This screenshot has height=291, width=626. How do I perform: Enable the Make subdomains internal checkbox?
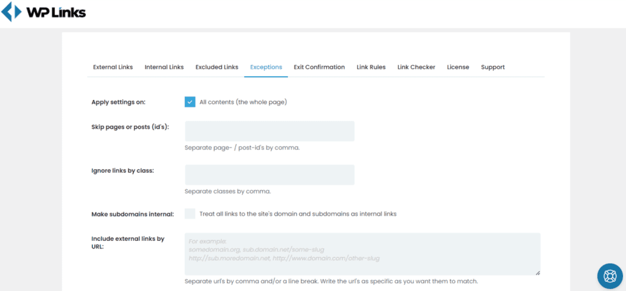[x=190, y=214]
